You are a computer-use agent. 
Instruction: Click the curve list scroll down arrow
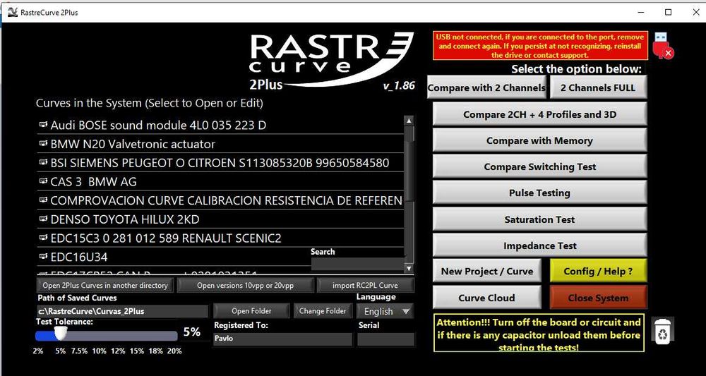[409, 269]
